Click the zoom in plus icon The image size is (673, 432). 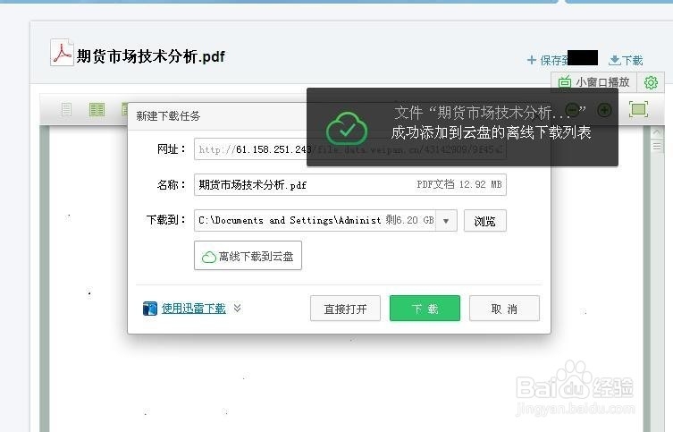point(604,110)
